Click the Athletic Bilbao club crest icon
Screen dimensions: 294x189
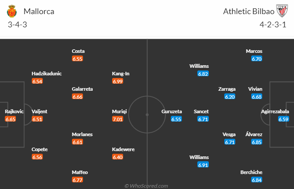(x=282, y=11)
